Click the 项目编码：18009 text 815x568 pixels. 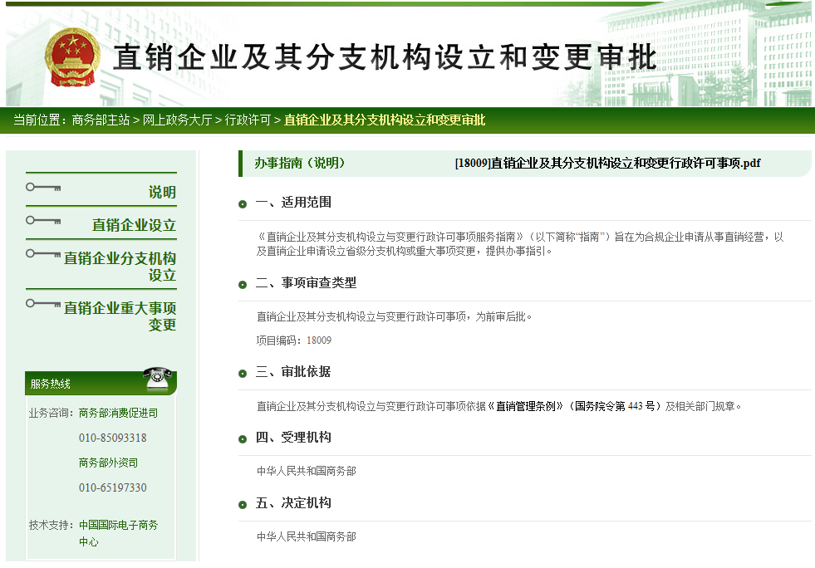(x=293, y=340)
